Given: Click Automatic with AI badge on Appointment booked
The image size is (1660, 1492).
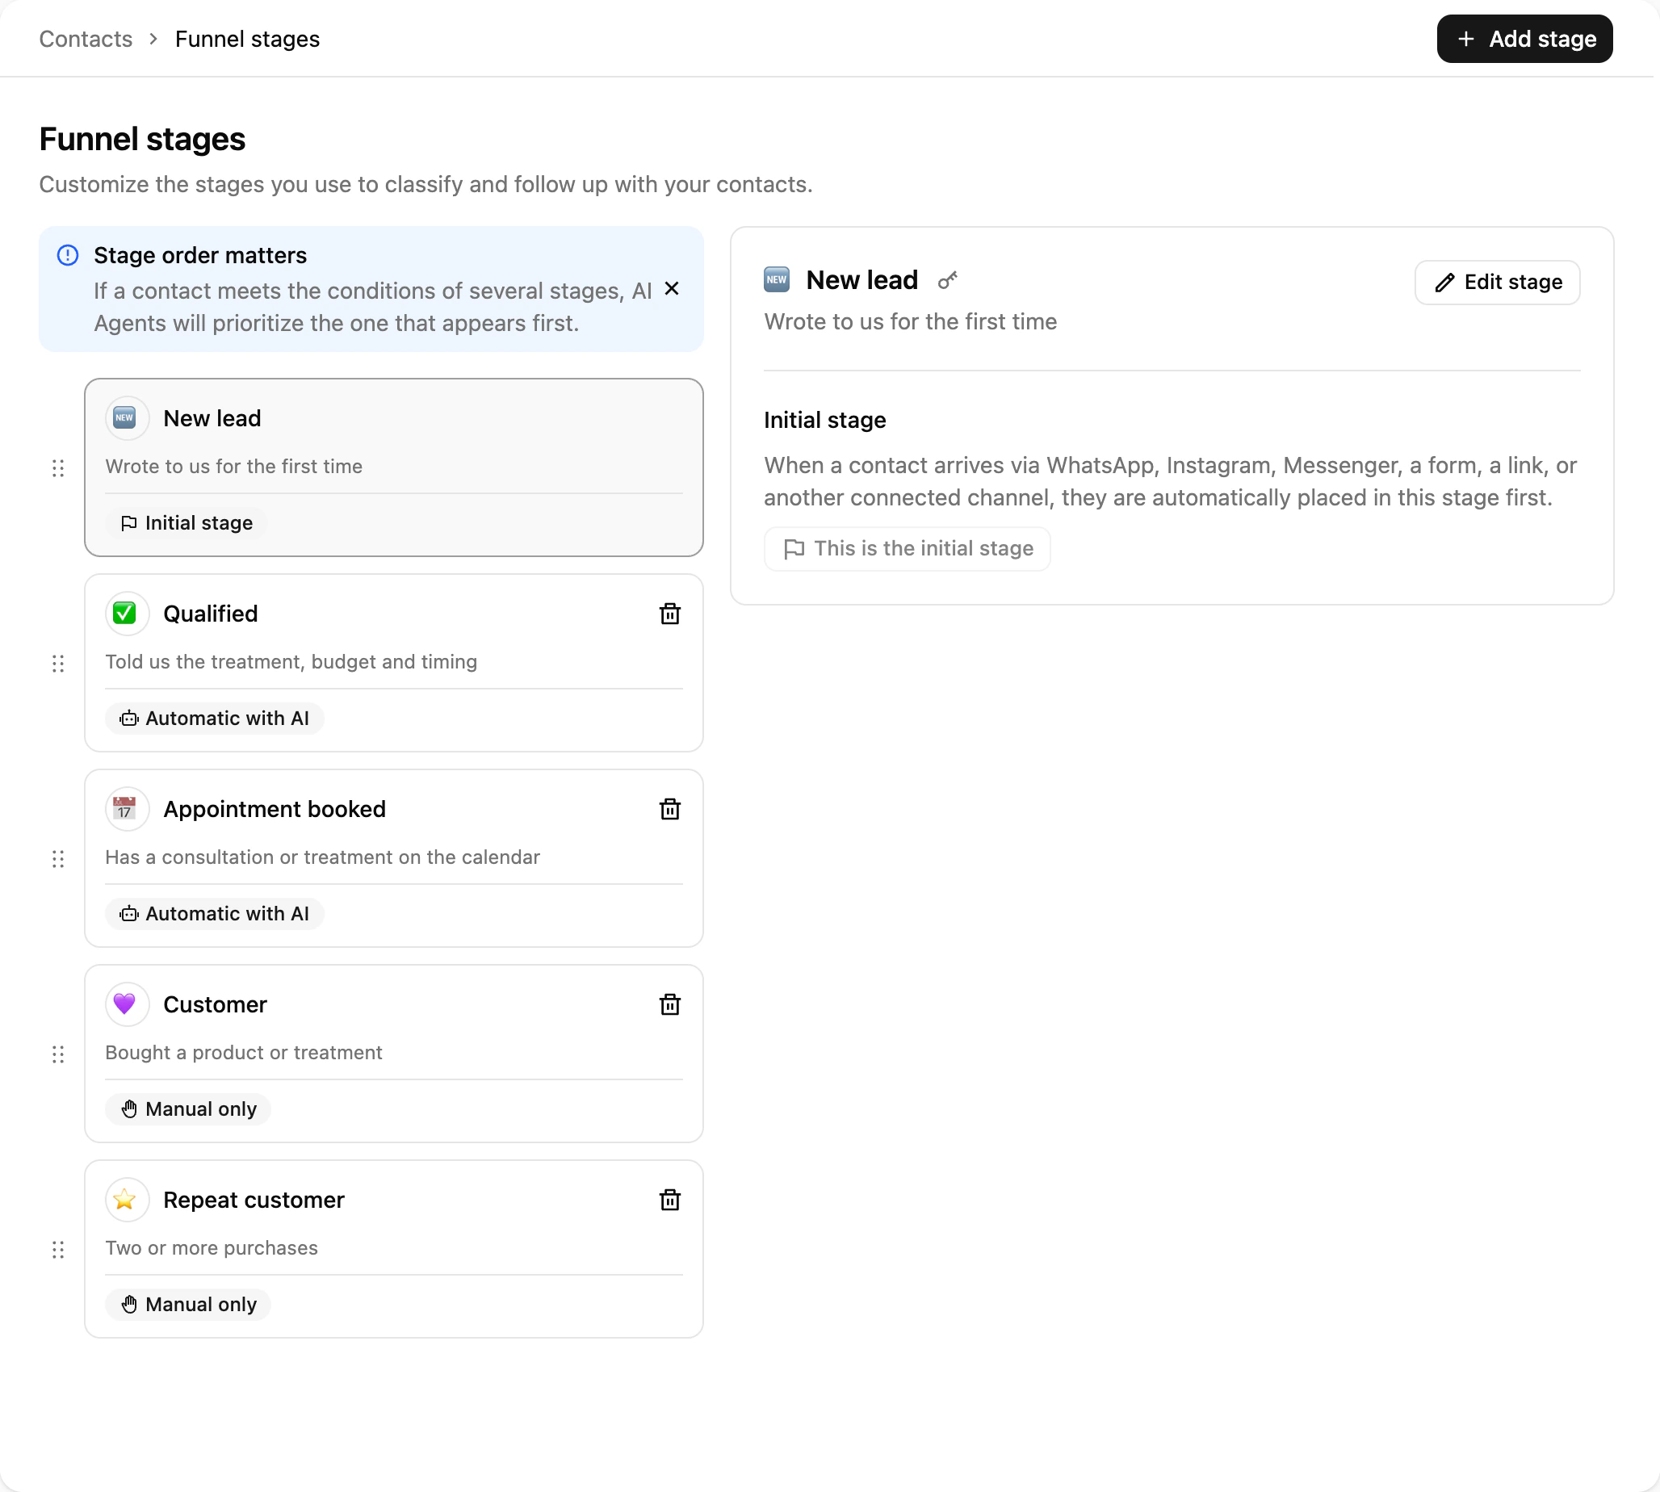Looking at the screenshot, I should (x=215, y=913).
